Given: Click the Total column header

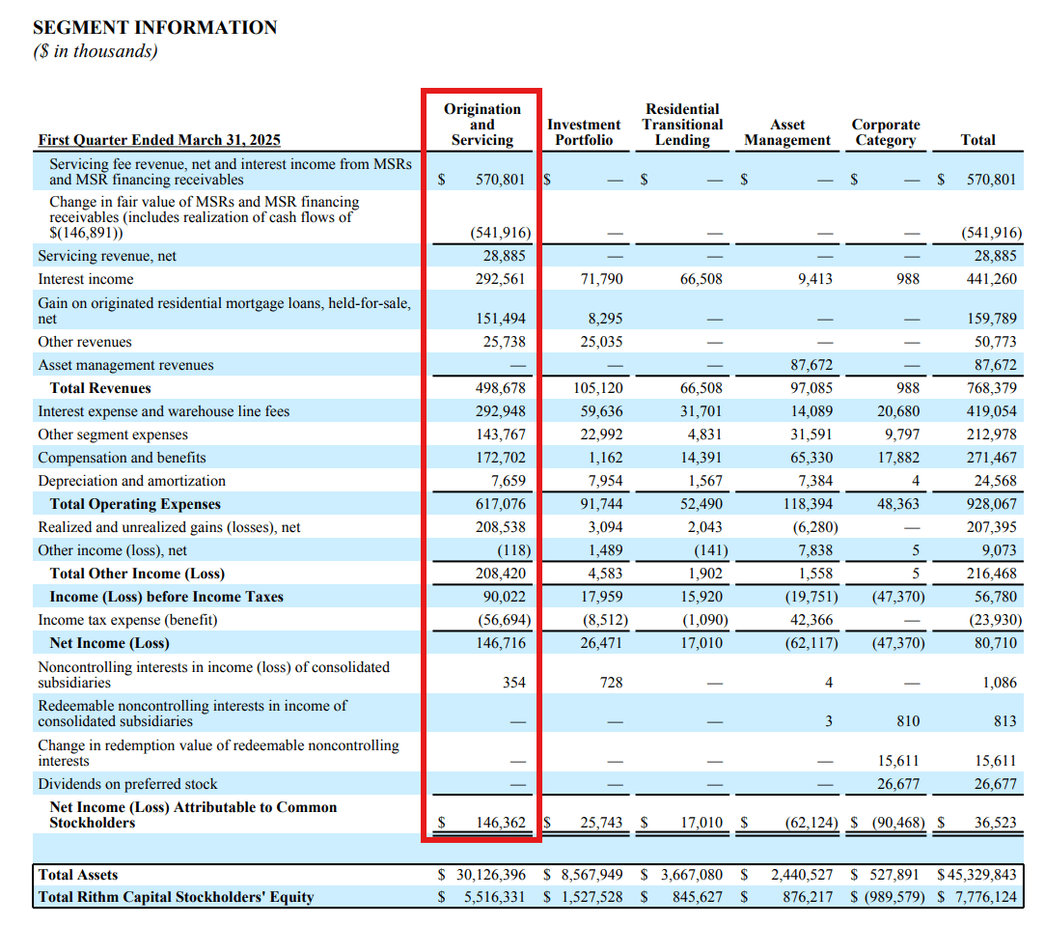Looking at the screenshot, I should [x=977, y=139].
